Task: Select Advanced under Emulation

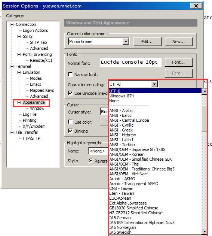Action: pos(39,96)
